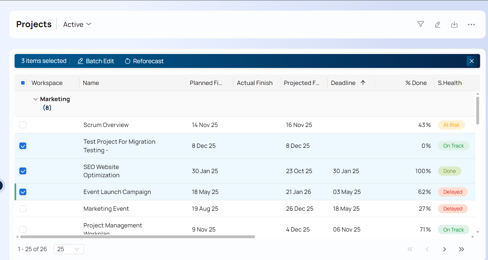This screenshot has width=488, height=260.
Task: Click the download export icon
Action: (x=454, y=25)
